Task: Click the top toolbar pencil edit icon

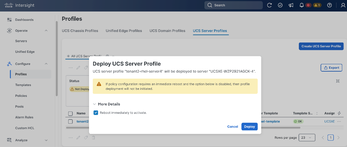Action: pyautogui.click(x=78, y=68)
